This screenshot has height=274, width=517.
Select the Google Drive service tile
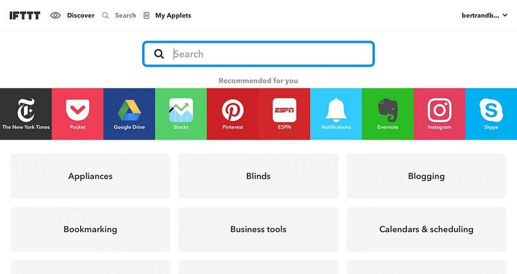coord(129,114)
